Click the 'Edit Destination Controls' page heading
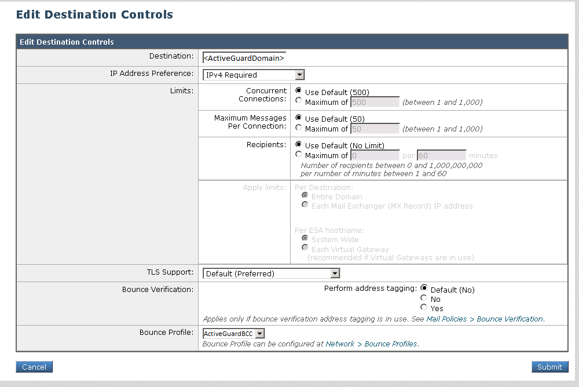The height and width of the screenshot is (387, 579). pos(94,14)
